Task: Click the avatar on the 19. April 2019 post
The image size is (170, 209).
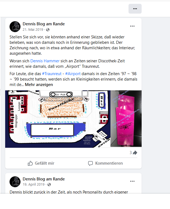Action: [15, 182]
